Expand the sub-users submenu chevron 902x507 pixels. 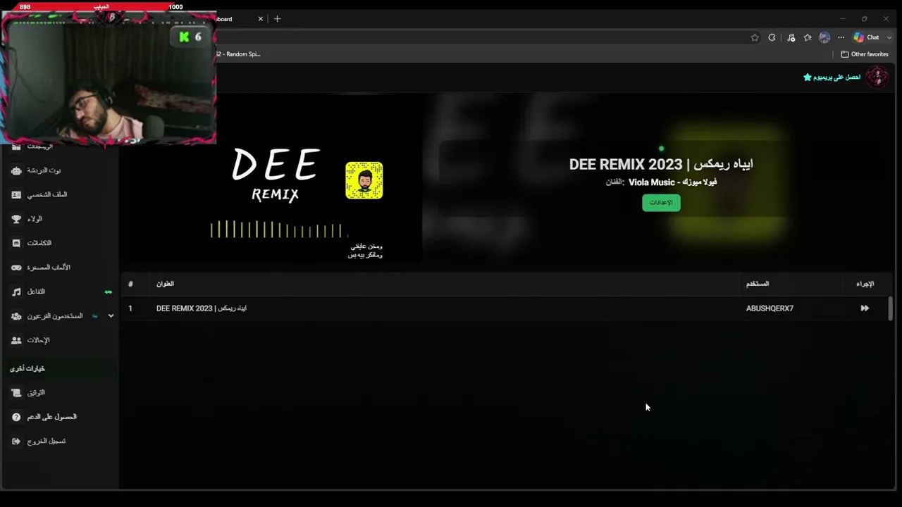tap(111, 316)
